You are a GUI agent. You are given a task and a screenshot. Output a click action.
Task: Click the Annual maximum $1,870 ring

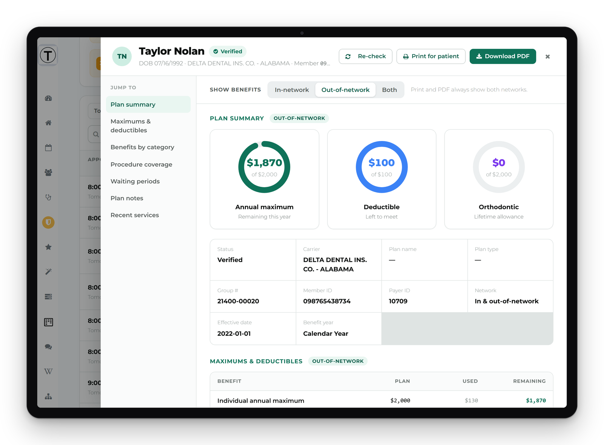pos(264,167)
